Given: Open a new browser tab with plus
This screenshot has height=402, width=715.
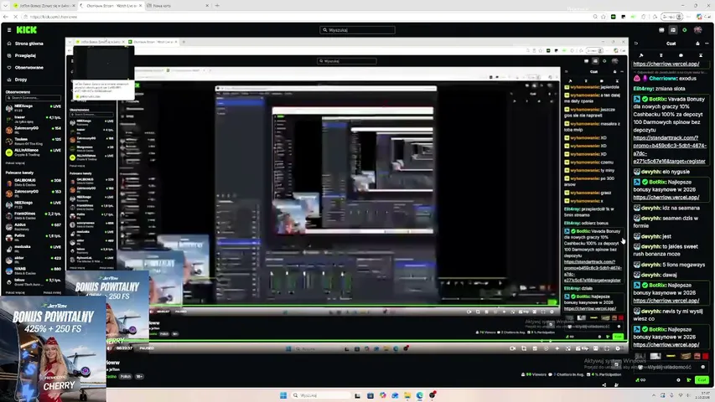Looking at the screenshot, I should 217,6.
